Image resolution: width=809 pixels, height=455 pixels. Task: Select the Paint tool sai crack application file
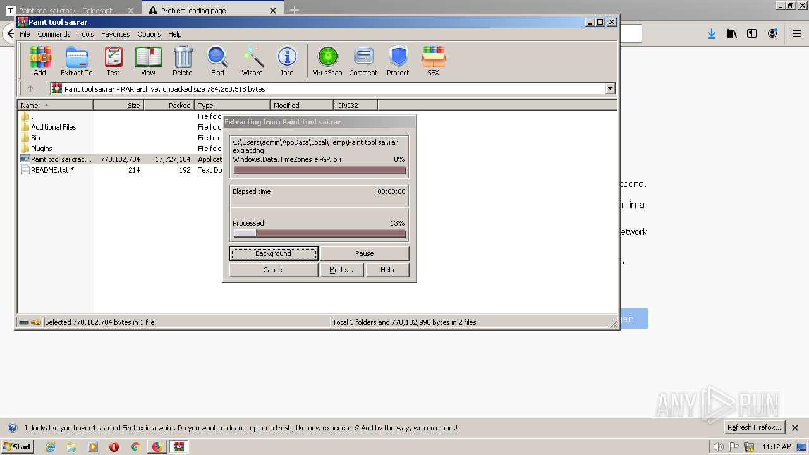[61, 159]
